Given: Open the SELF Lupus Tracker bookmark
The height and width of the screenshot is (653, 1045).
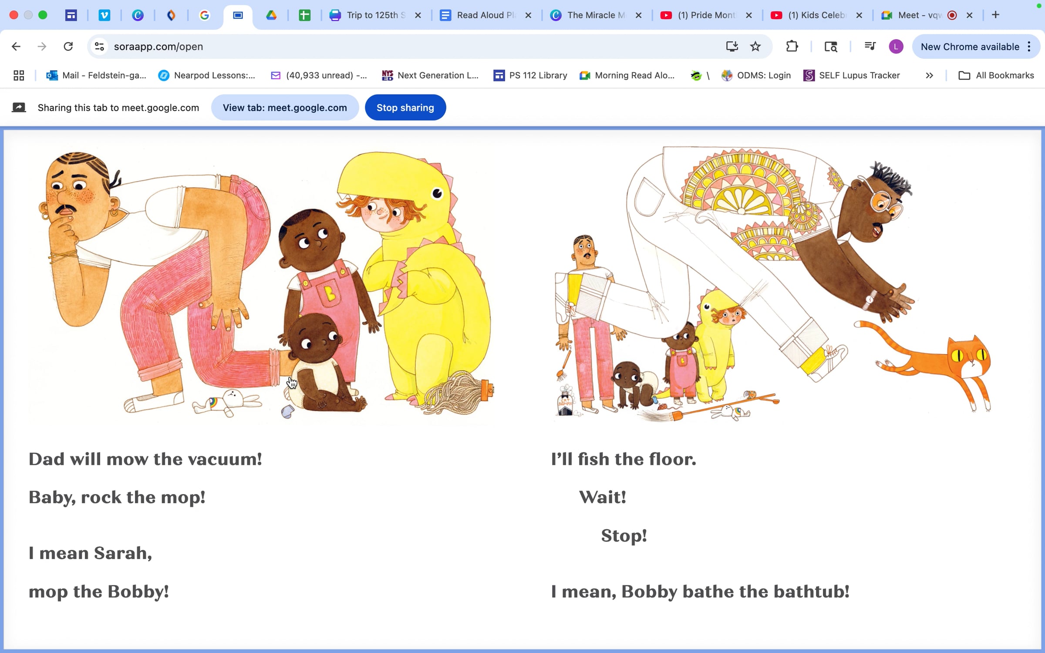Looking at the screenshot, I should (852, 75).
